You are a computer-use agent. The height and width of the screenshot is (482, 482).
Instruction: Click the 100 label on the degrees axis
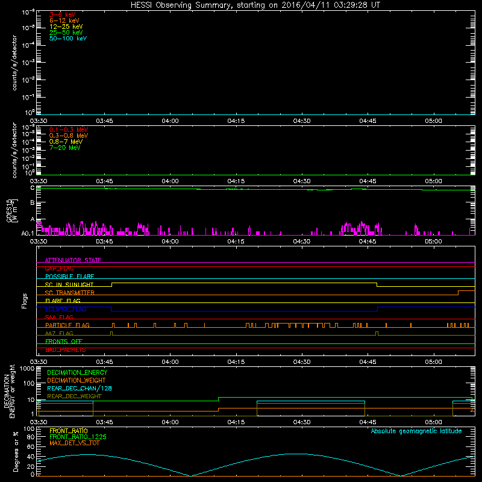[x=29, y=429]
